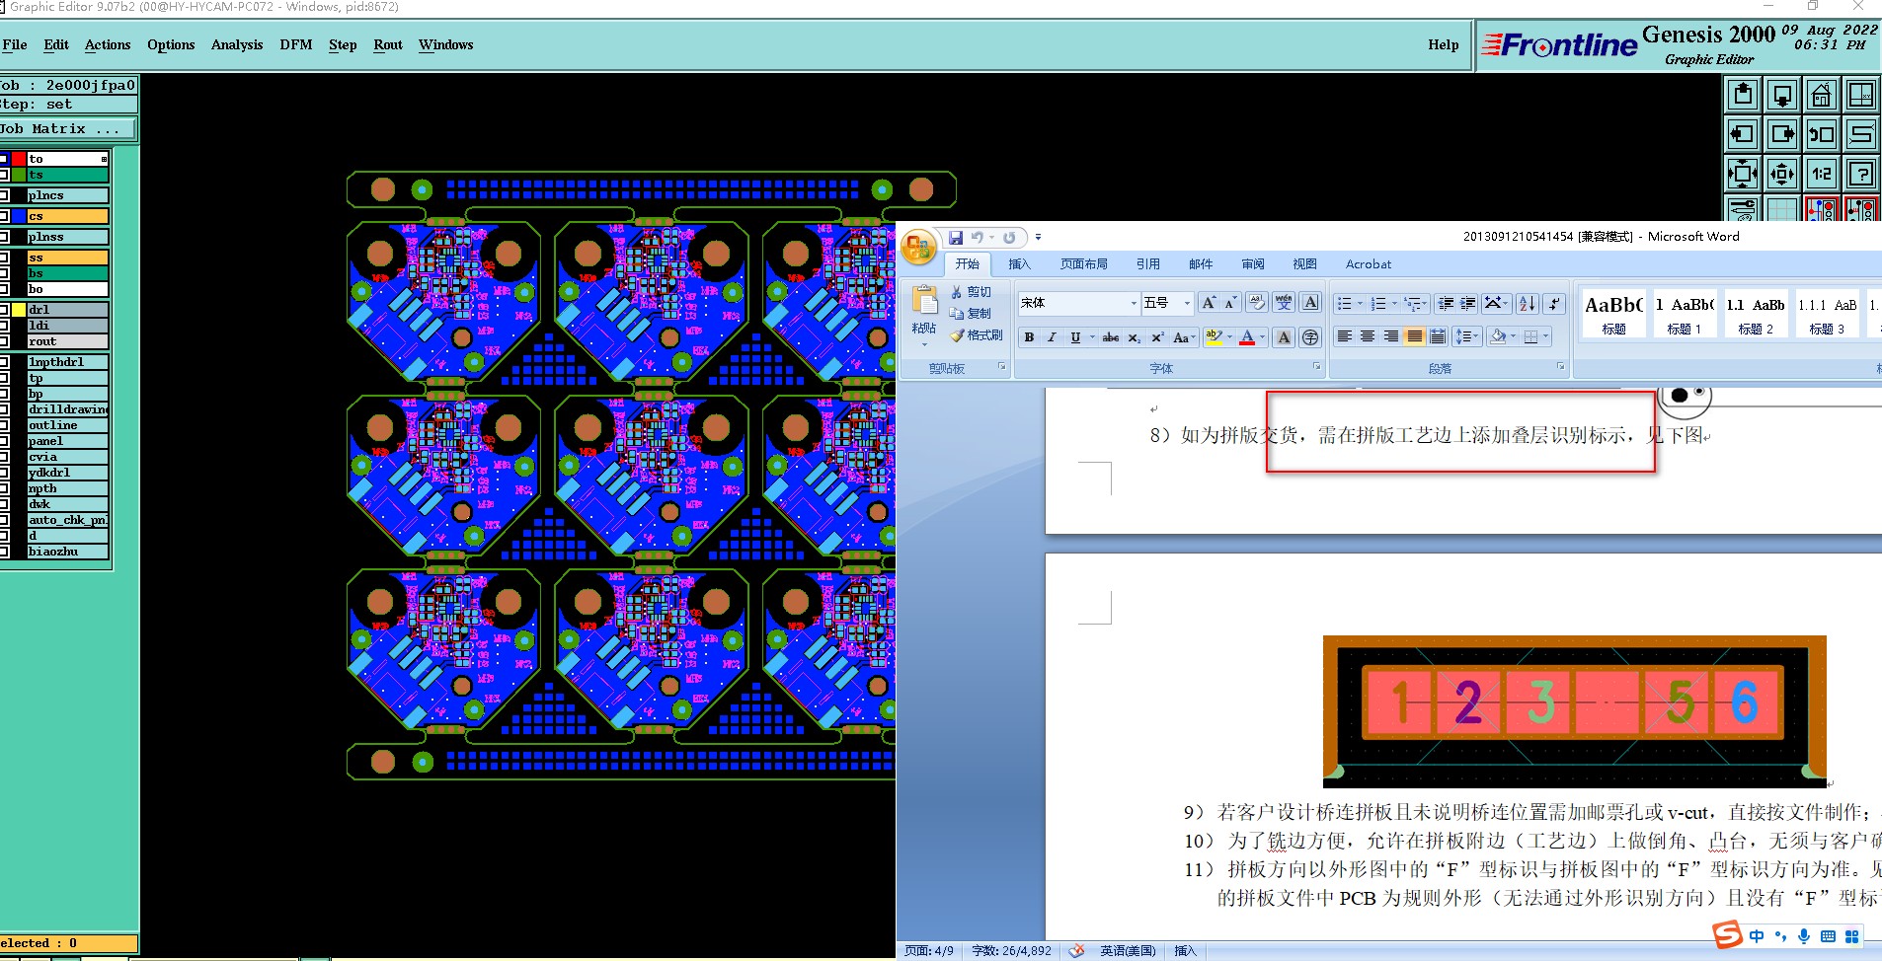The height and width of the screenshot is (961, 1882).
Task: Click the blue color swatch of layer 'cs'
Action: coord(19,216)
